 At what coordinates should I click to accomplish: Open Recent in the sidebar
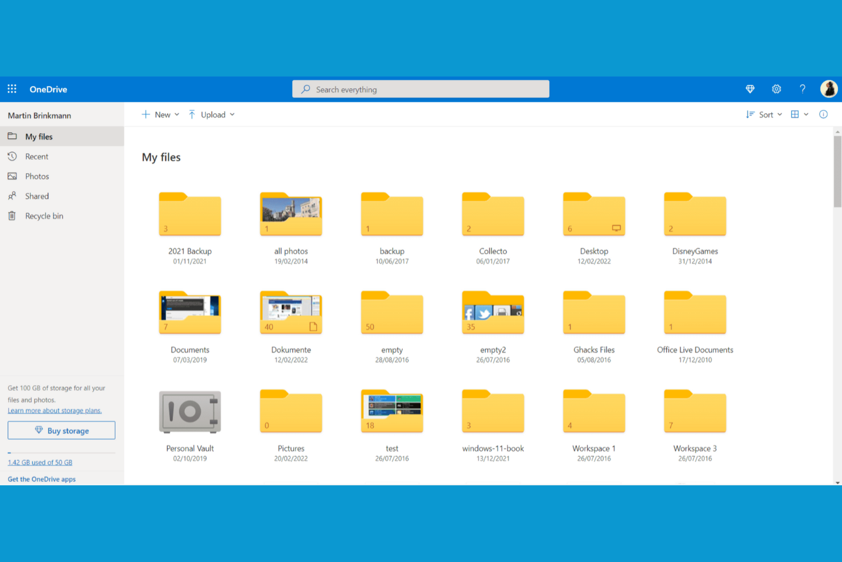point(62,157)
